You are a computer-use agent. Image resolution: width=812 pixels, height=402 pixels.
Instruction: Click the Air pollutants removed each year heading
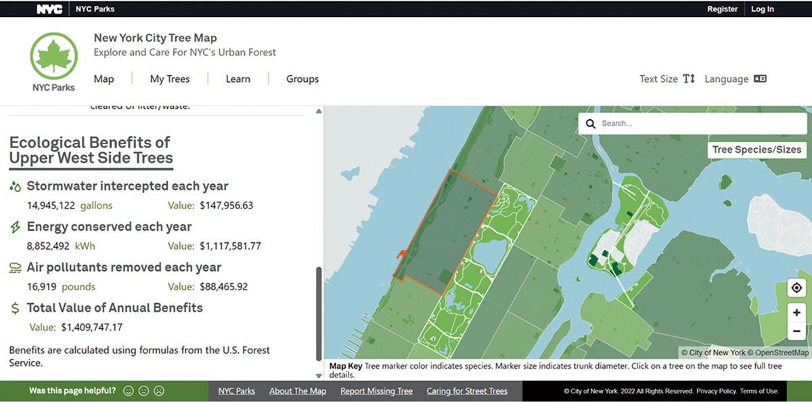(124, 267)
